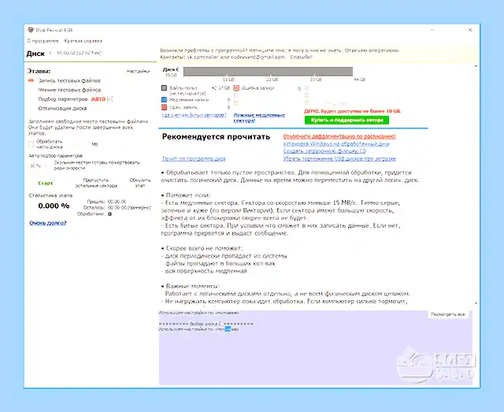The height and width of the screenshot is (412, 504).
Task: Toggle the АВТО checkbox for parameter selection
Action: (110, 98)
